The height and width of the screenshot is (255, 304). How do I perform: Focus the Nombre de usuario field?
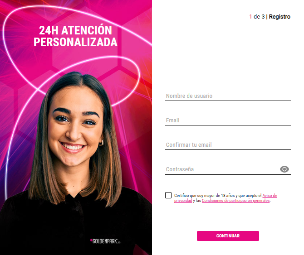[228, 96]
